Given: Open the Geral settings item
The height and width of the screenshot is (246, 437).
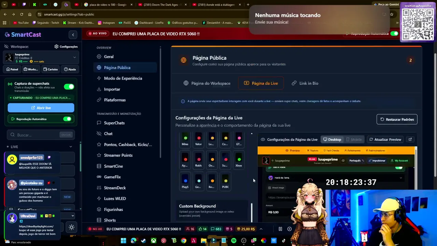Looking at the screenshot, I should click(x=125, y=57).
